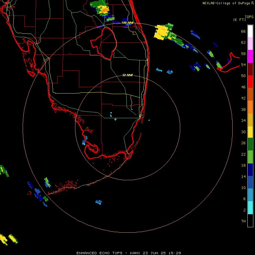Select the bright red 50 kft legend swatch

[250, 82]
